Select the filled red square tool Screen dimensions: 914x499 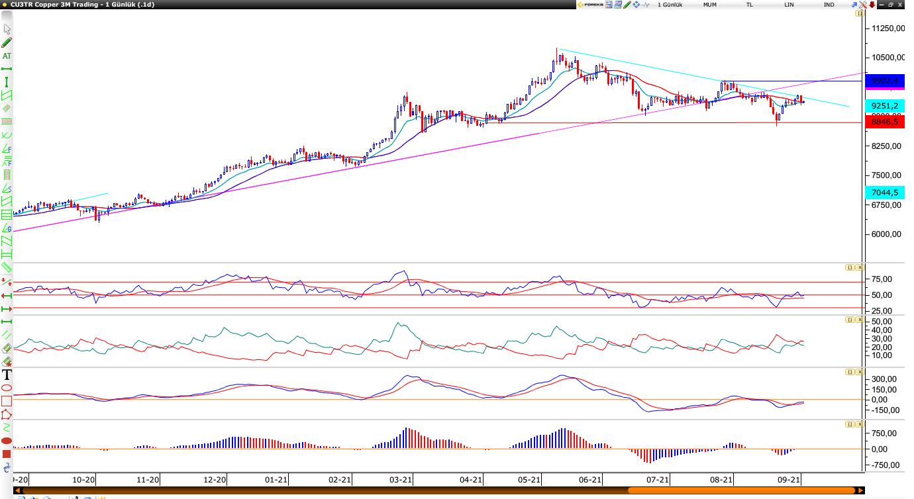(7, 453)
